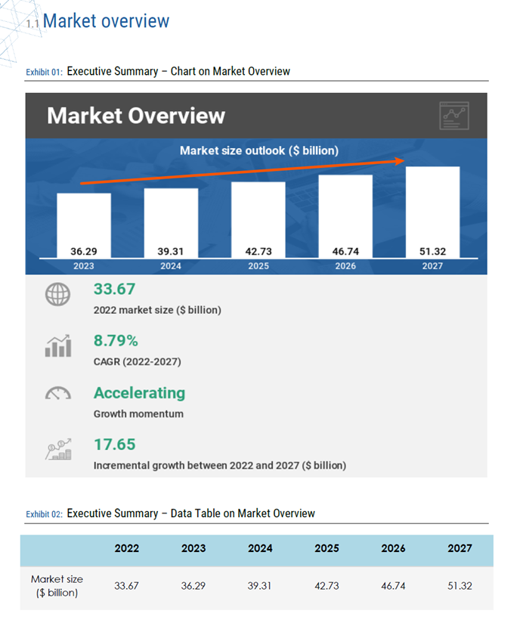Select the green Accelerating text
Image resolution: width=523 pixels, height=623 pixels.
tap(139, 393)
